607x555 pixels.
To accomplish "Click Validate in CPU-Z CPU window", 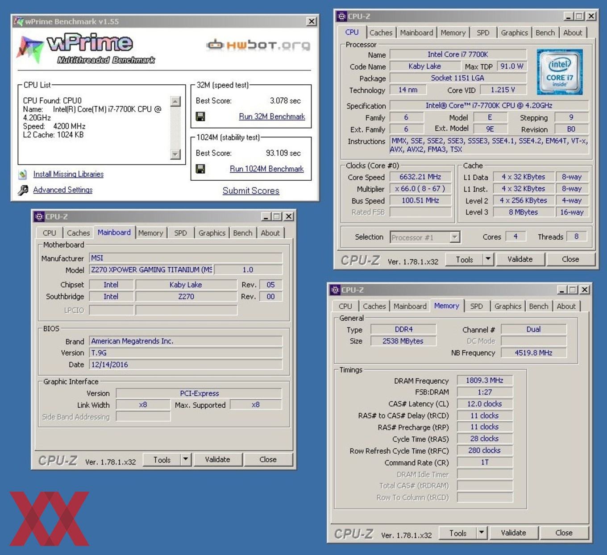I will click(x=520, y=259).
